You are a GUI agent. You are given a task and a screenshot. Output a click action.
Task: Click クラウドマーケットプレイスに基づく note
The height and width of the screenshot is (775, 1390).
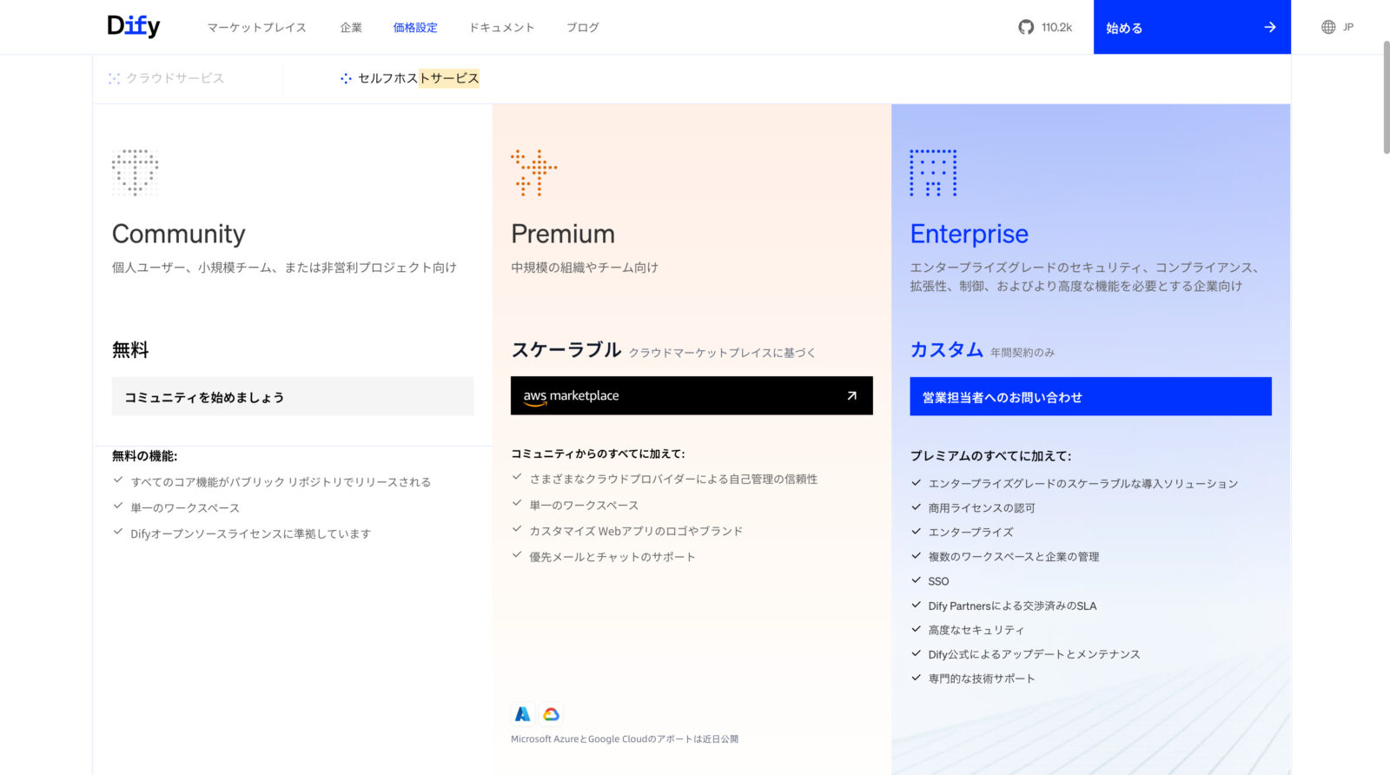tap(722, 353)
